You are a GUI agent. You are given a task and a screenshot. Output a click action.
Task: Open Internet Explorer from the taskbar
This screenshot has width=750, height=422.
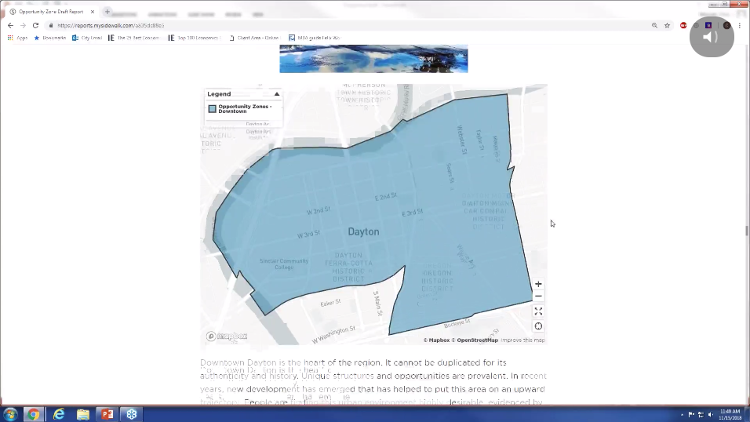coord(58,414)
